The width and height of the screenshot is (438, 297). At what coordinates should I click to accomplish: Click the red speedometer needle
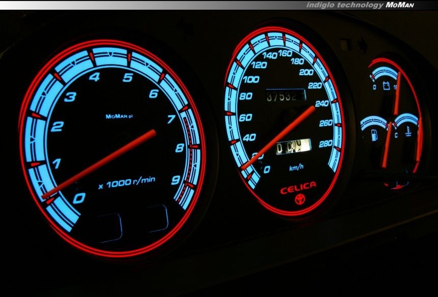(278, 137)
